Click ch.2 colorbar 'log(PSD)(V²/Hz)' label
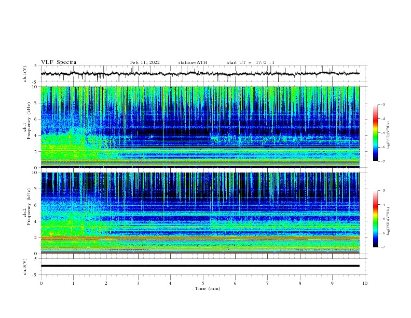The height and width of the screenshot is (318, 411). click(389, 221)
